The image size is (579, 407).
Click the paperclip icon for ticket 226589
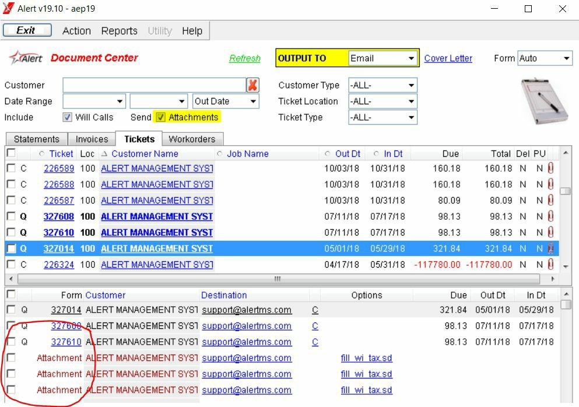point(550,169)
